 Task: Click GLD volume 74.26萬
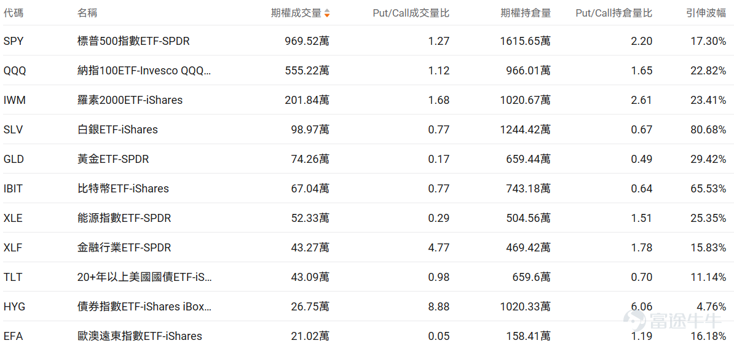coord(309,159)
